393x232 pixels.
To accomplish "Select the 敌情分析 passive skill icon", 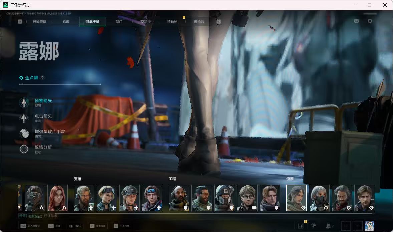I will coord(24,149).
